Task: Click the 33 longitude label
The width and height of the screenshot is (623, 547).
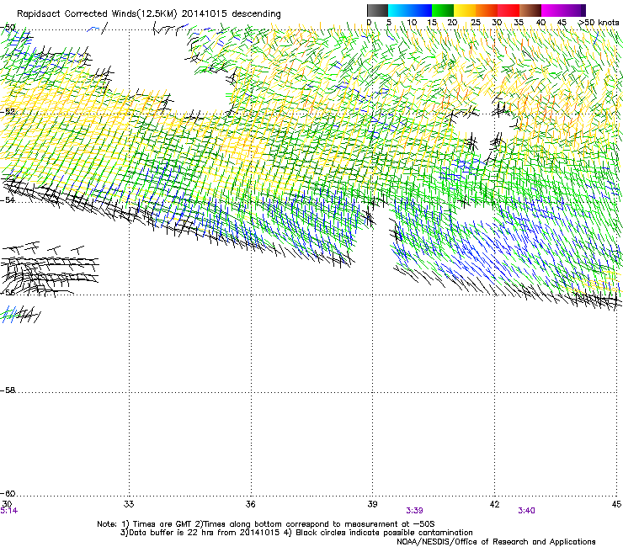Action: click(x=129, y=504)
